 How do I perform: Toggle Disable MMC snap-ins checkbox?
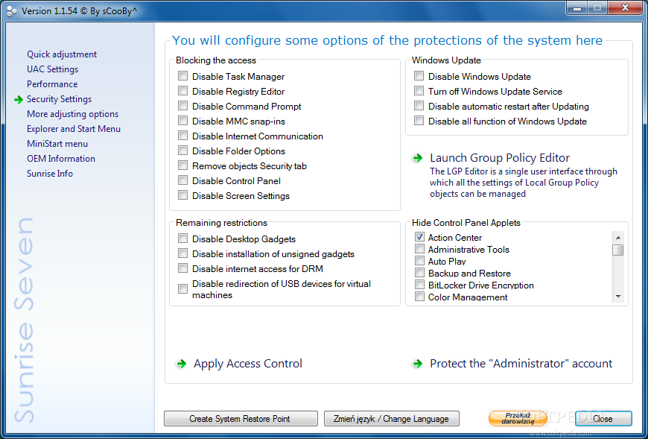click(182, 121)
